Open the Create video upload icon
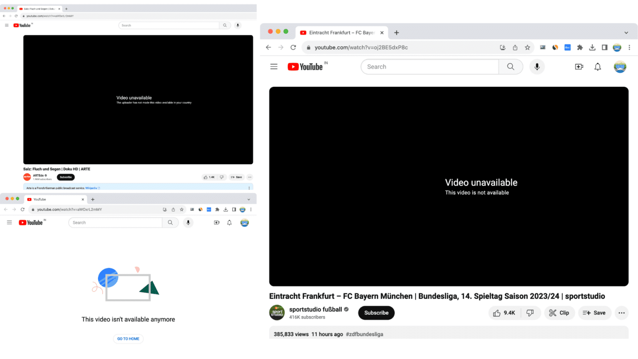 point(579,66)
